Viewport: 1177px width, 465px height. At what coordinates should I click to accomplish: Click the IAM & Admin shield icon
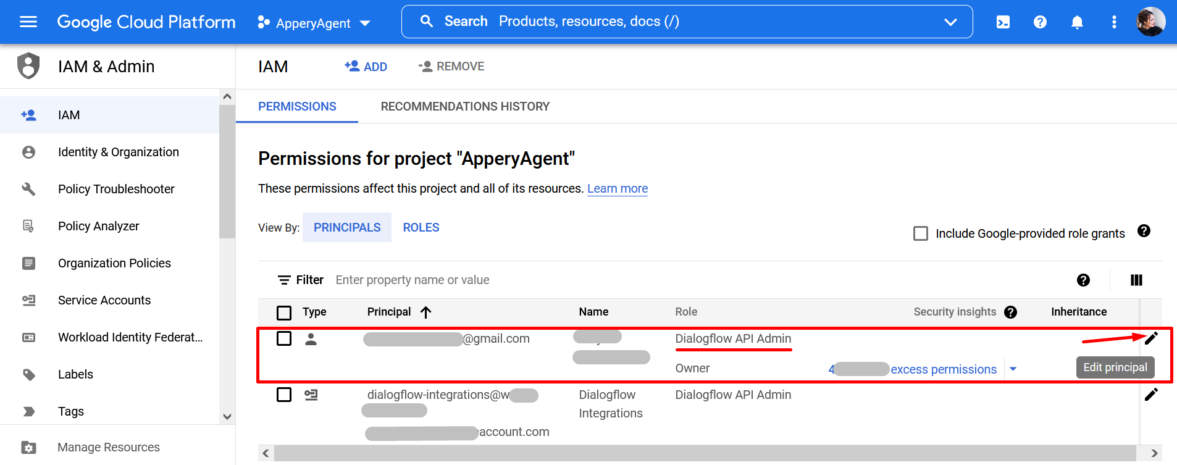[x=28, y=66]
